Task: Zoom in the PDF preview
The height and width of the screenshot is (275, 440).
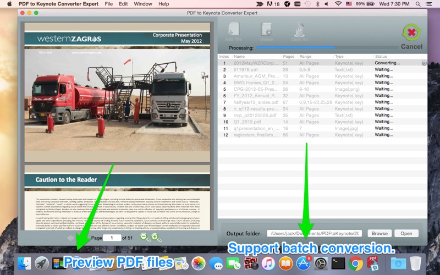Action: (x=156, y=238)
